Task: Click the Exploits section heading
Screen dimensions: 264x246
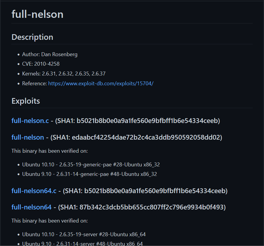Action: point(26,101)
